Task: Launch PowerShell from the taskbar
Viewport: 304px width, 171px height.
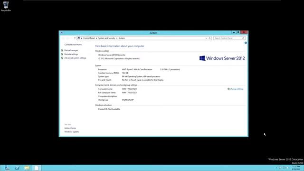Action: [17, 168]
